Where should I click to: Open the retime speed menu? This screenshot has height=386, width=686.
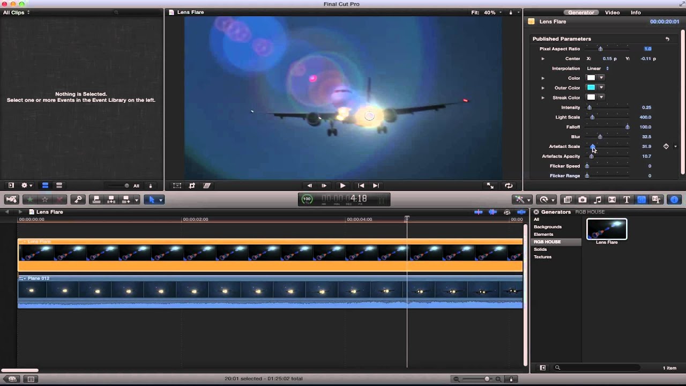tap(547, 199)
